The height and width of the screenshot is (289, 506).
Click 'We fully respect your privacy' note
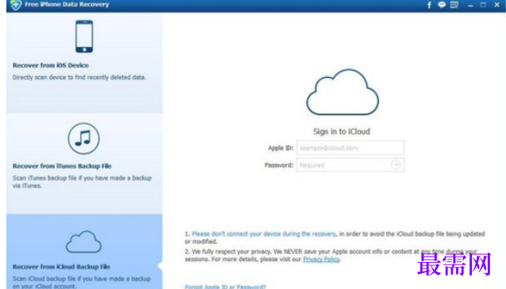coord(331,256)
